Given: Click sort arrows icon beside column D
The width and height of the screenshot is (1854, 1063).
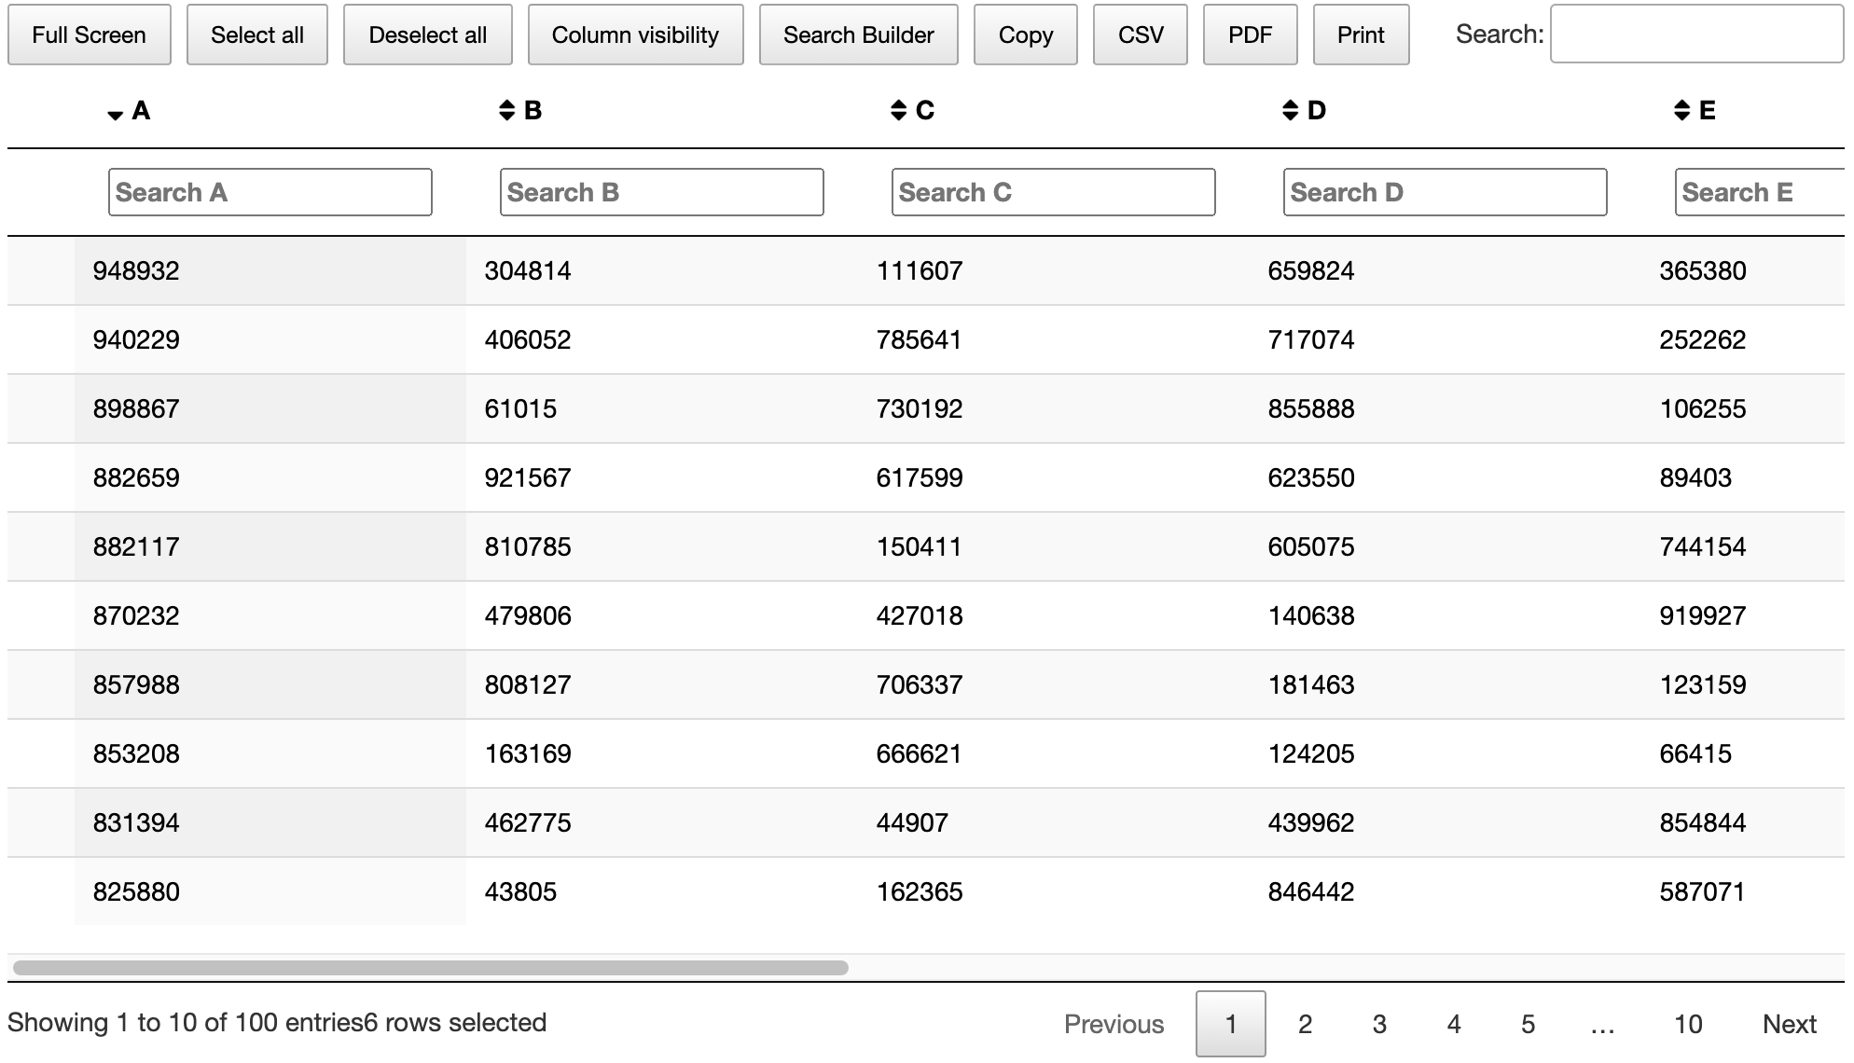Looking at the screenshot, I should [x=1290, y=111].
